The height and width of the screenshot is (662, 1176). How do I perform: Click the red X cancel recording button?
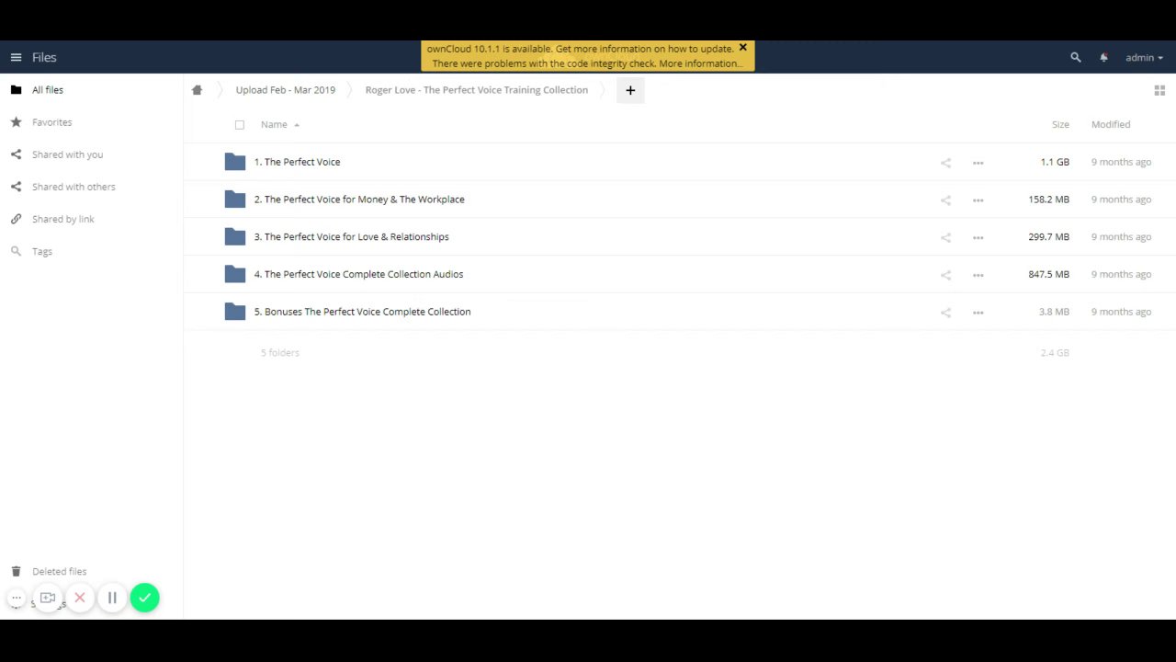[80, 598]
